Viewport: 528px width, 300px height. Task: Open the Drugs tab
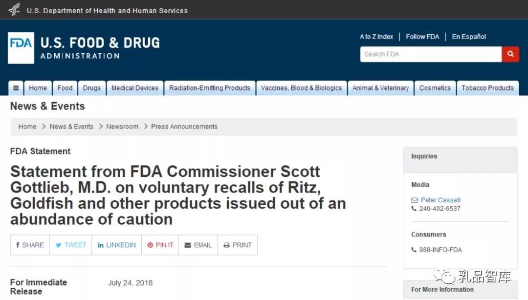pos(91,88)
